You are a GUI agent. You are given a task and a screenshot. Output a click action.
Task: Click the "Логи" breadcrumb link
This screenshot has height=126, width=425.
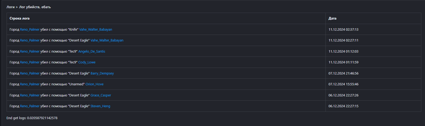10,7
